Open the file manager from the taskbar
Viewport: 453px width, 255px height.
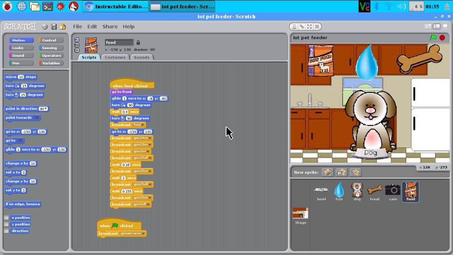coord(35,6)
